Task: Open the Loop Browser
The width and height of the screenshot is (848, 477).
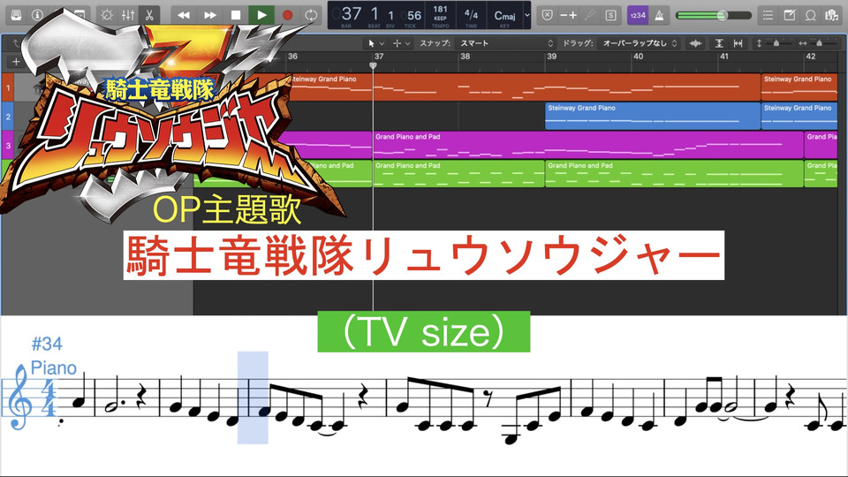Action: pyautogui.click(x=810, y=15)
